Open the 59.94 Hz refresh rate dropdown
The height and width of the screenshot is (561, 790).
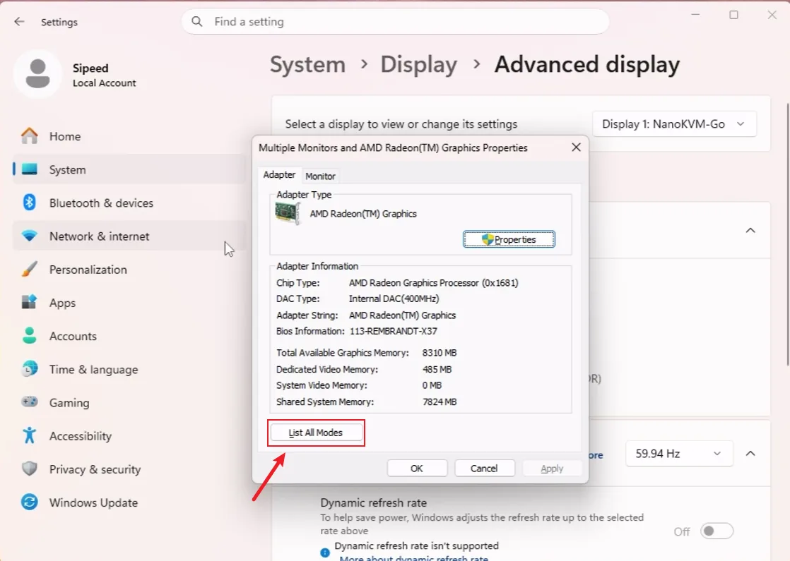click(678, 453)
